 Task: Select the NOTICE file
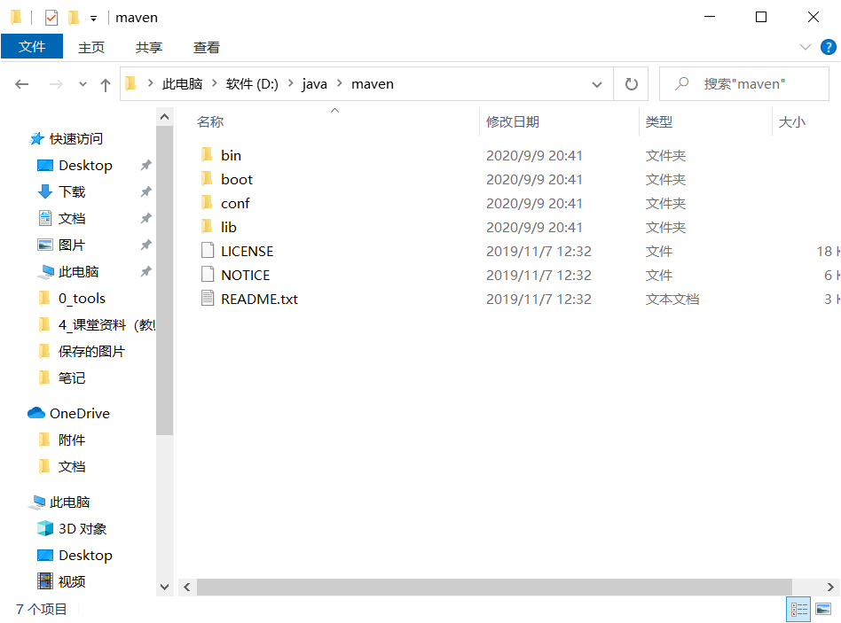(x=246, y=275)
